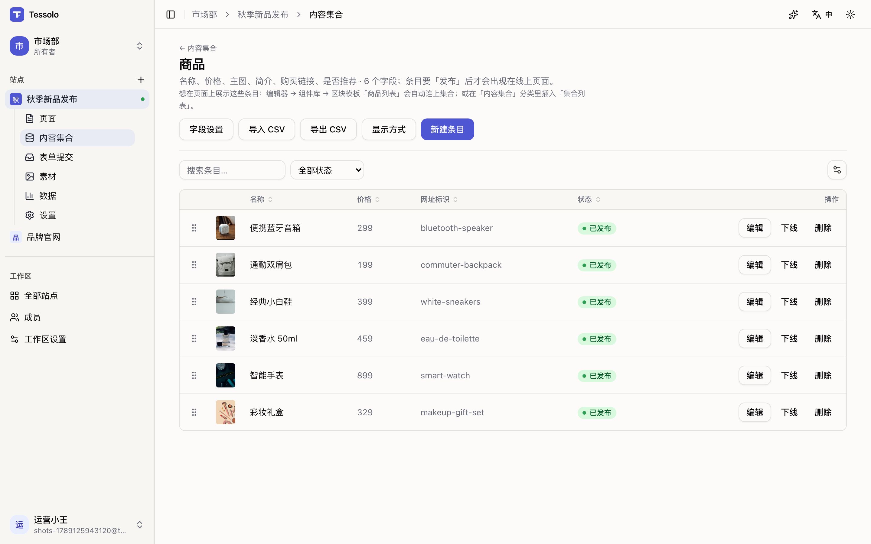871x544 pixels.
Task: Sort table by 价格 column
Action: tap(368, 199)
